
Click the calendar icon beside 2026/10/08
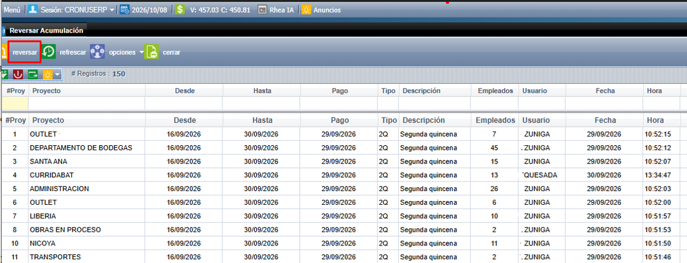(125, 9)
